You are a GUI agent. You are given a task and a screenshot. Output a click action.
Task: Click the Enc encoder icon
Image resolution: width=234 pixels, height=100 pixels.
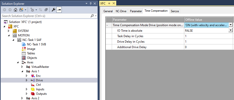[x=33, y=76]
